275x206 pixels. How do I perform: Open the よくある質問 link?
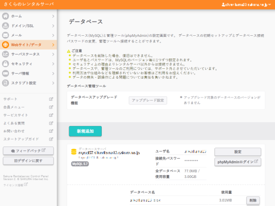(14, 123)
